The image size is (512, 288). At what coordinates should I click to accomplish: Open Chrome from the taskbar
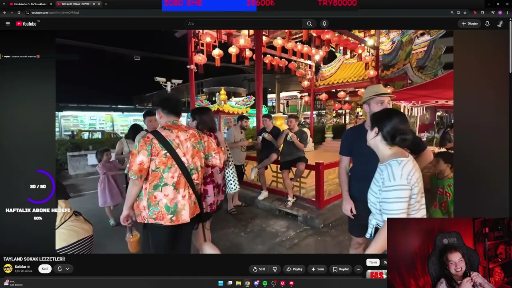tap(247, 283)
